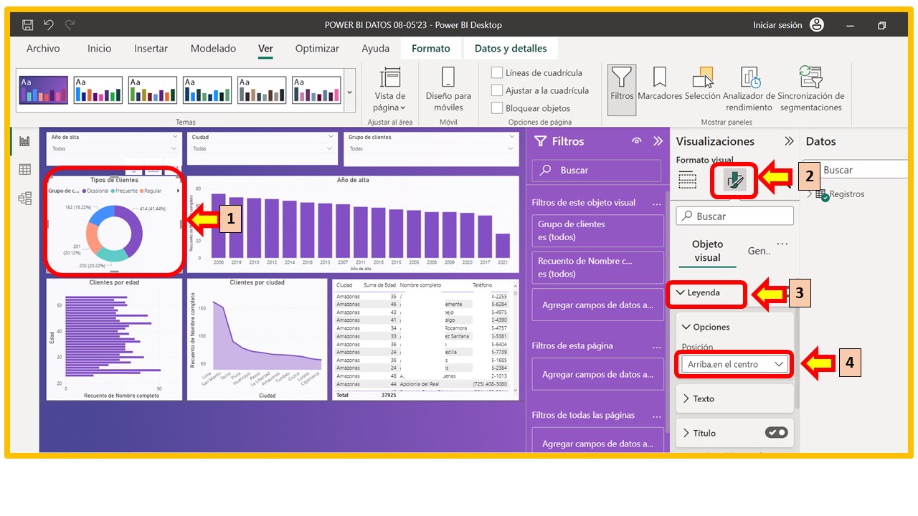This screenshot has height=516, width=918.
Task: Open the Datos y detalles tab
Action: (x=511, y=49)
